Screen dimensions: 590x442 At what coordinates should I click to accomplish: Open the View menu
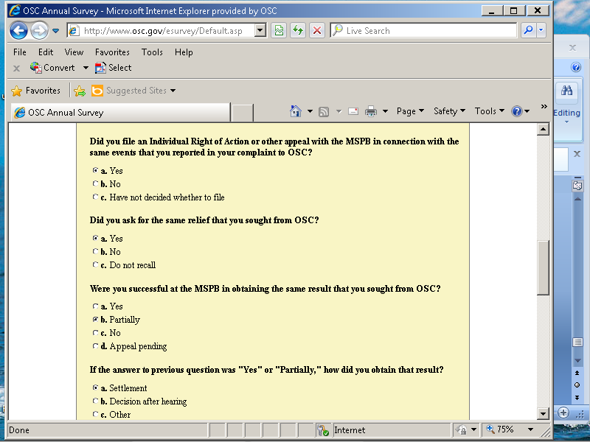click(74, 52)
